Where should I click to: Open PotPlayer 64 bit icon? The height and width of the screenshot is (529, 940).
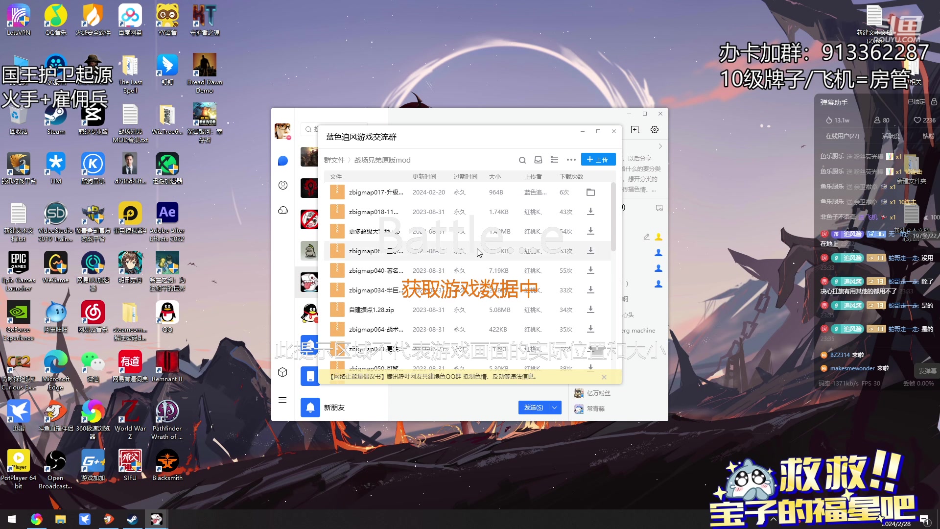[19, 469]
